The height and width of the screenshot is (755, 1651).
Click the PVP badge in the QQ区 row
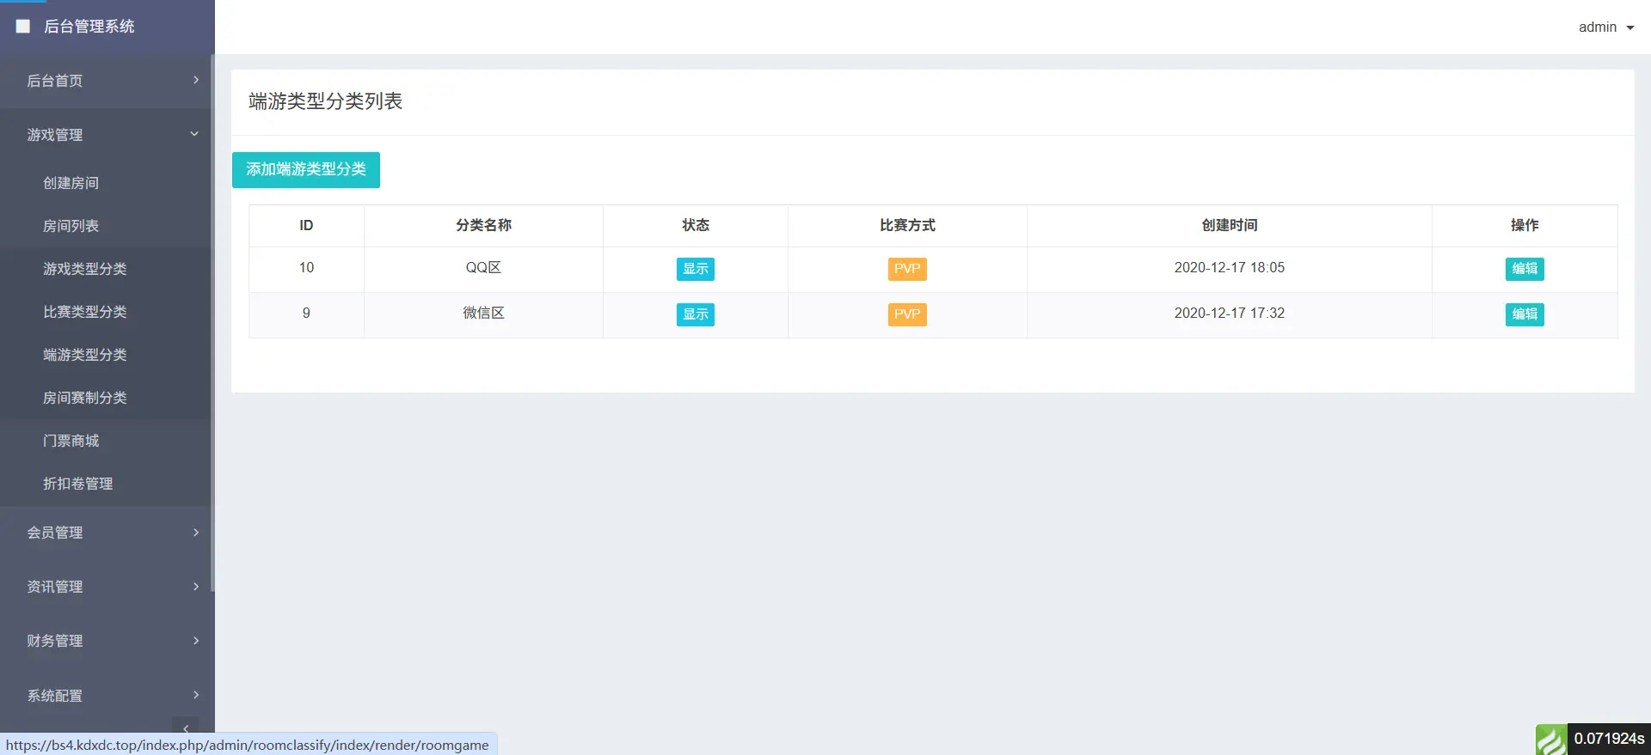pos(907,269)
